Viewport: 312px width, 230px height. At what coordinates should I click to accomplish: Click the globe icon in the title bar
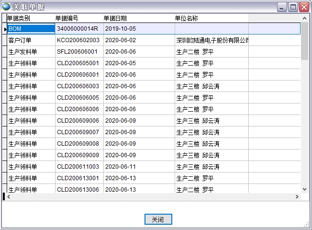pos(6,7)
